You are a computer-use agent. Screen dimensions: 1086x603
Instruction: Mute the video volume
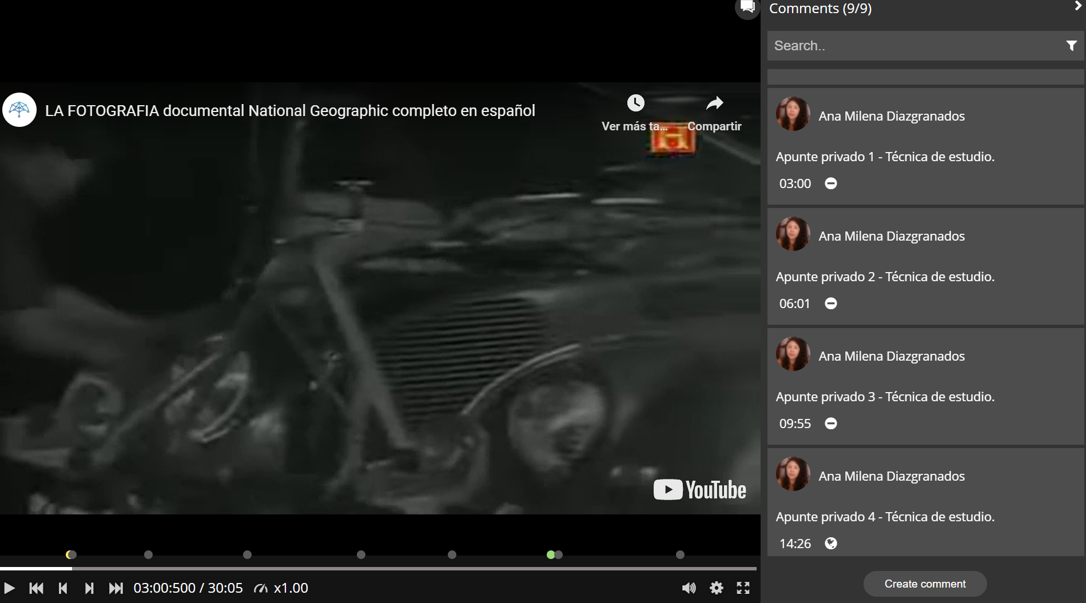(689, 588)
